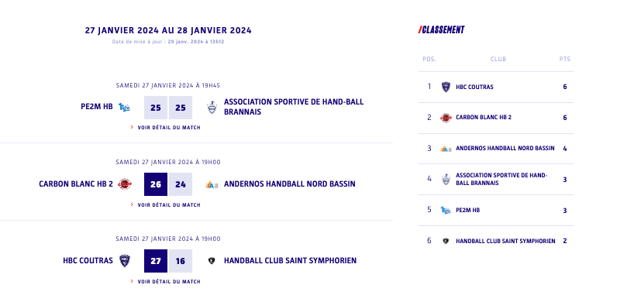Click the HBC Coutras logo in the classement table
This screenshot has height=302, width=641.
click(x=446, y=87)
